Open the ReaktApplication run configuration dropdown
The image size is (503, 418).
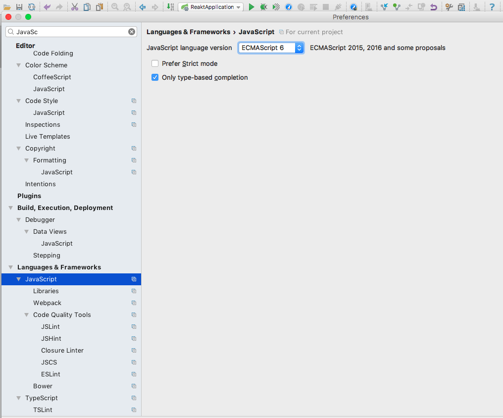[211, 7]
